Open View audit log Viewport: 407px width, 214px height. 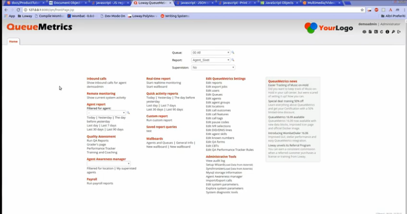(215, 161)
